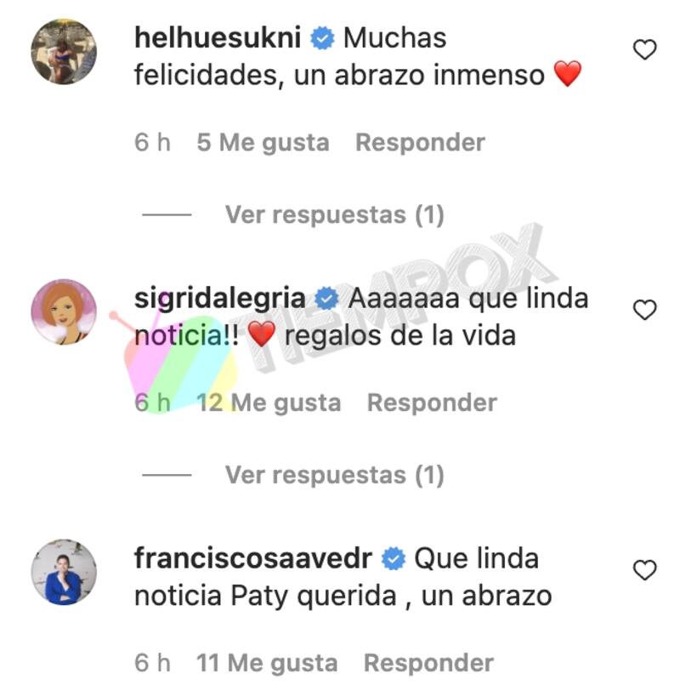Open franciscosaavedr's profile photo
The height and width of the screenshot is (691, 680).
coord(64,572)
